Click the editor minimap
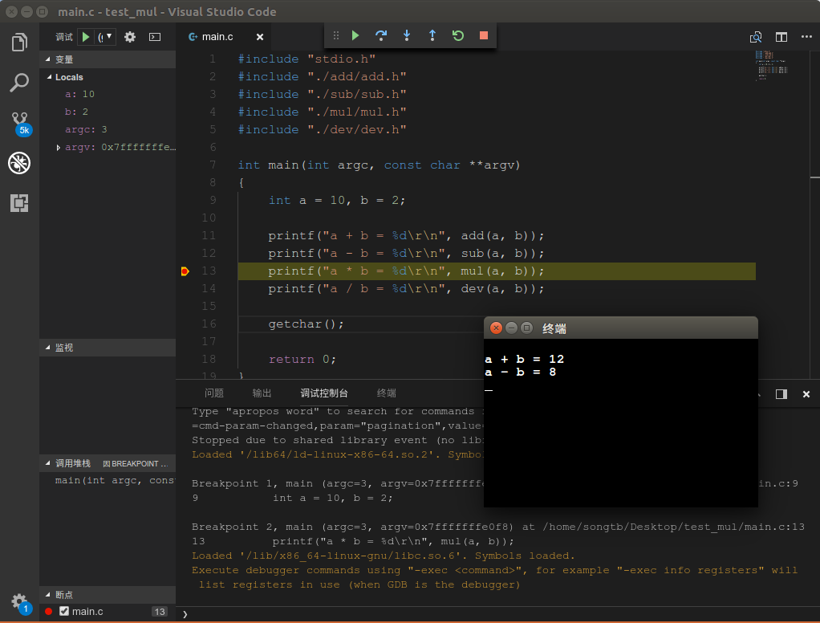Image resolution: width=820 pixels, height=623 pixels. pyautogui.click(x=771, y=65)
